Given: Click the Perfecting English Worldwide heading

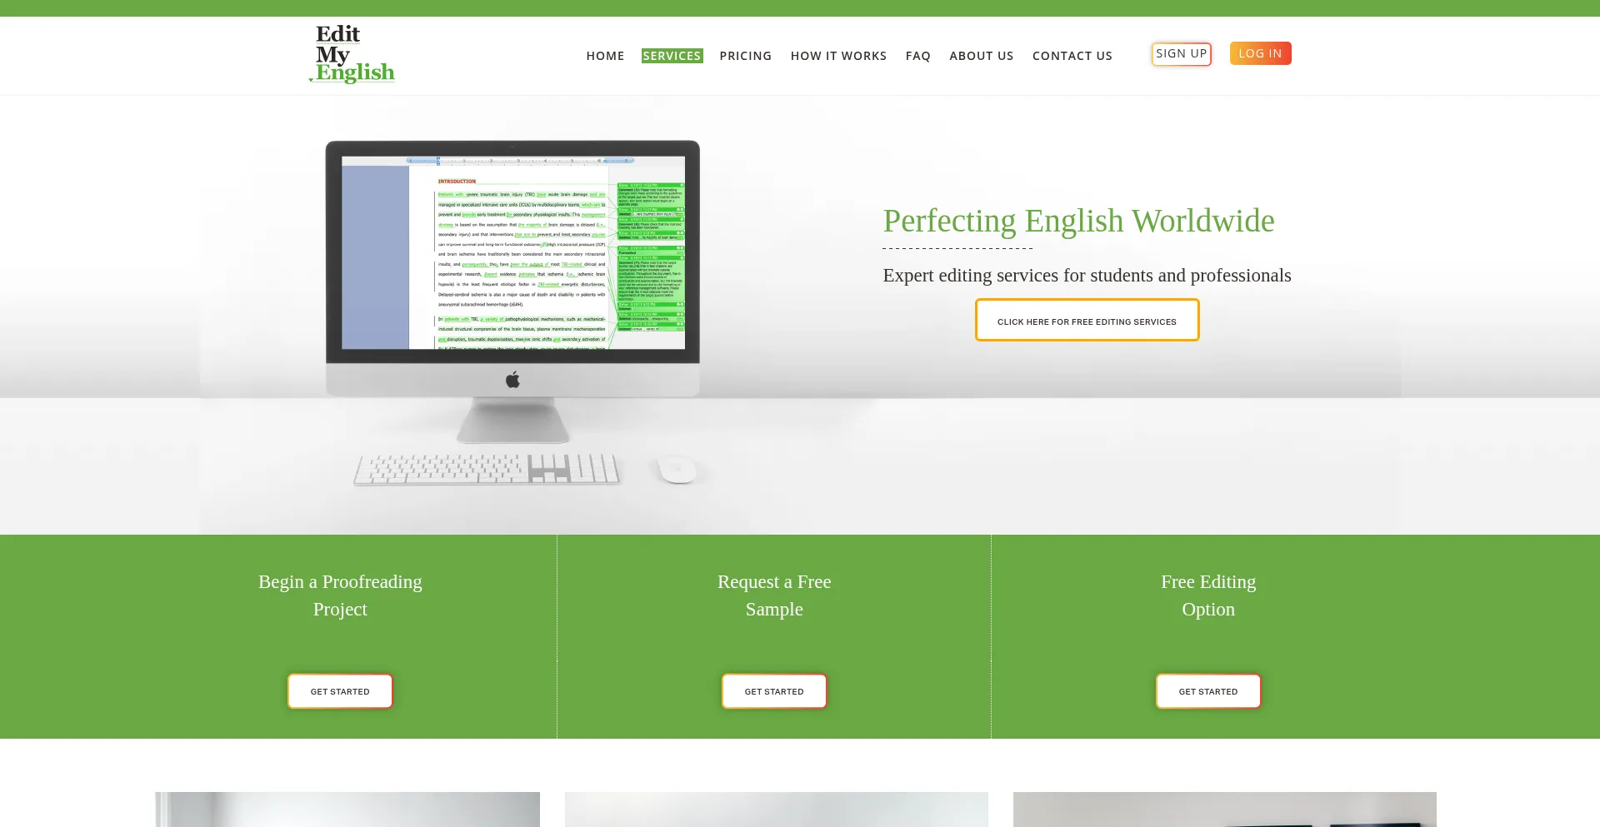Looking at the screenshot, I should (1078, 221).
